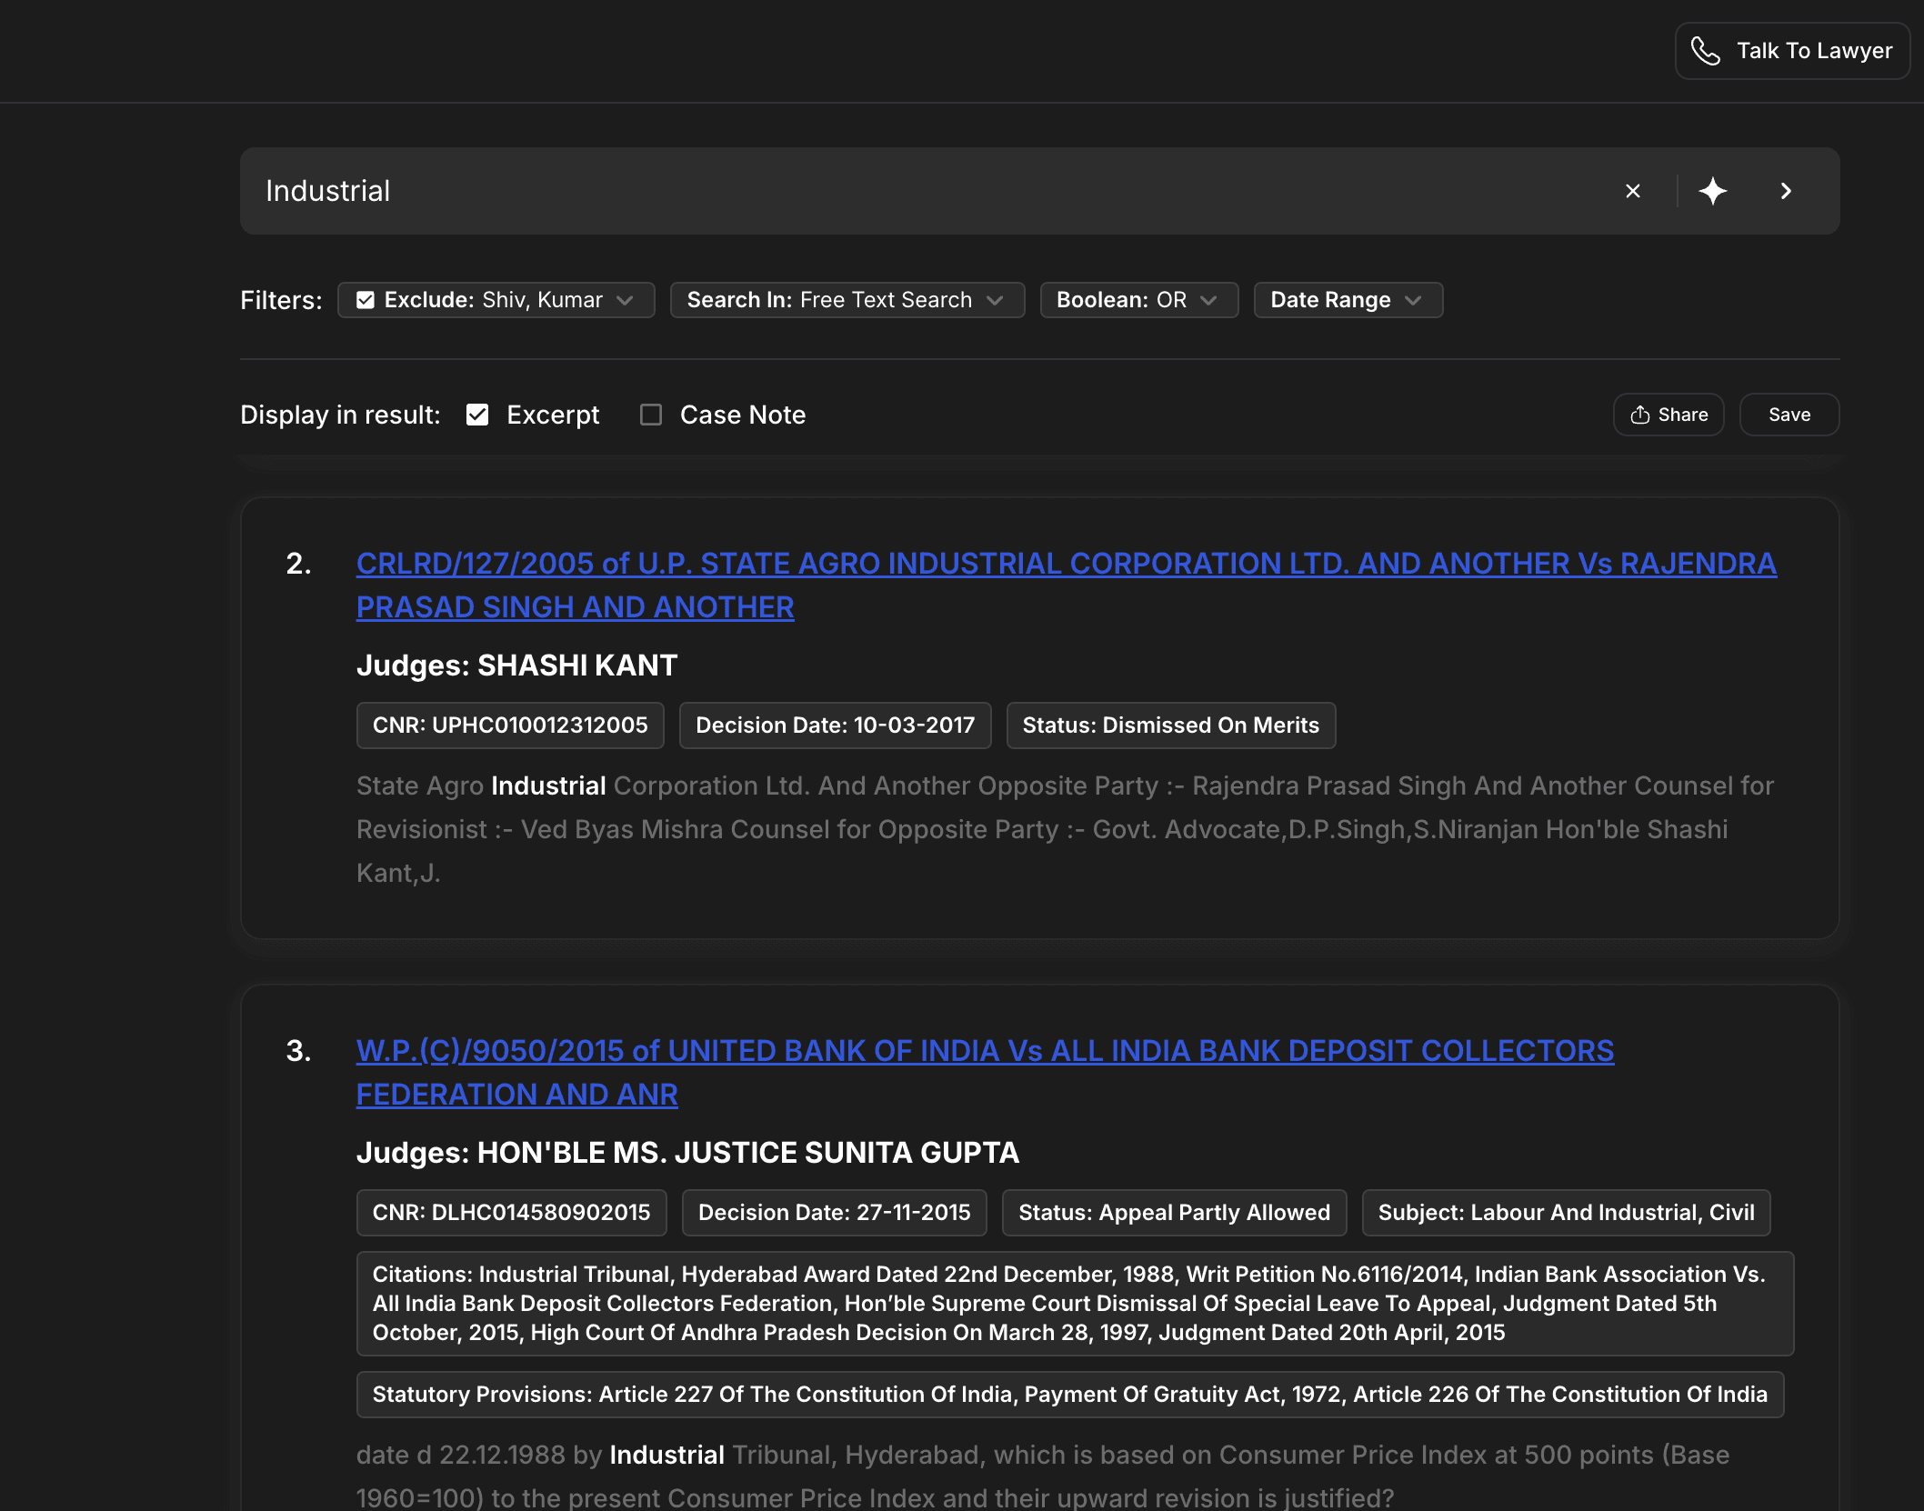Image resolution: width=1924 pixels, height=1511 pixels.
Task: Click the 22.12.1988 Industrial Tribunal excerpt
Action: [1043, 1475]
